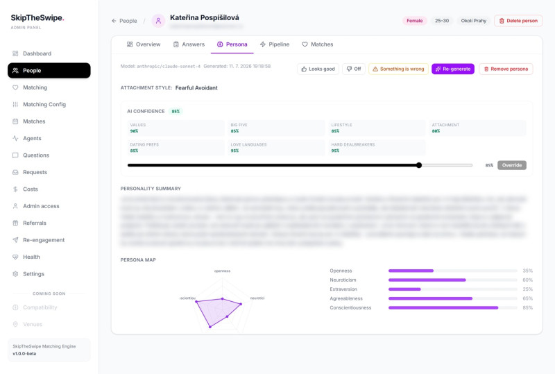555x374 pixels.
Task: Click the Answers tab clipboard icon
Action: tap(176, 44)
